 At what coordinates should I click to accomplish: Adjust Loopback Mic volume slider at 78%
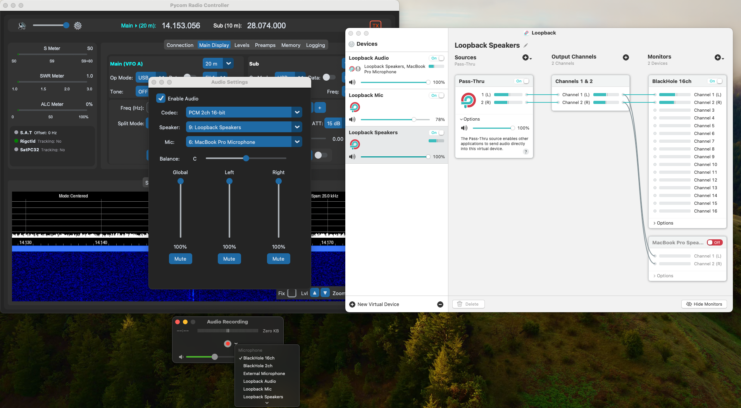414,119
